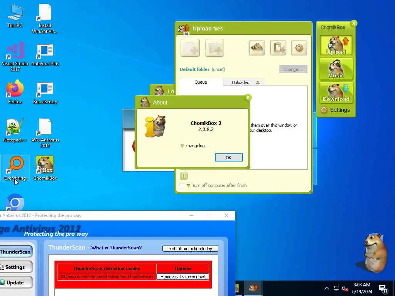Image resolution: width=395 pixels, height=296 pixels.
Task: Click Get full protection today button
Action: (x=190, y=249)
